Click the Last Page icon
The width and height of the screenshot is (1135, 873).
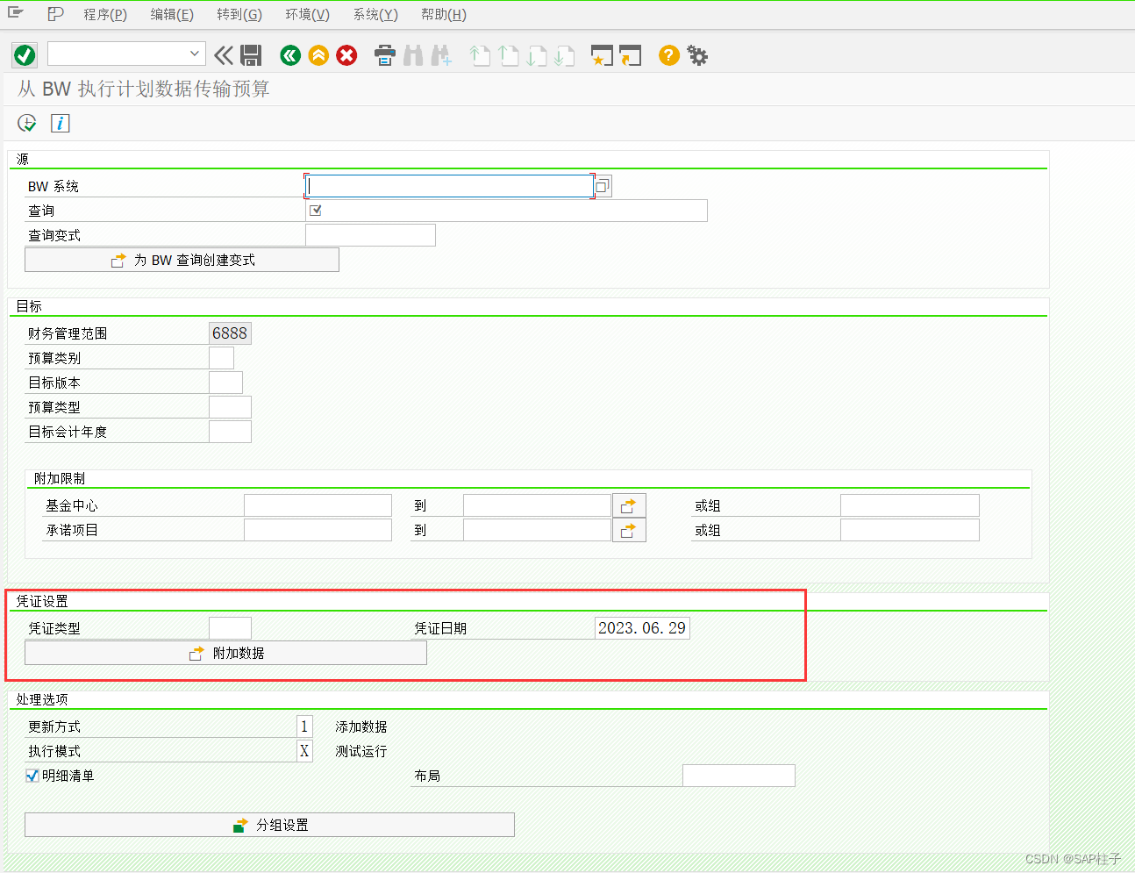(565, 56)
